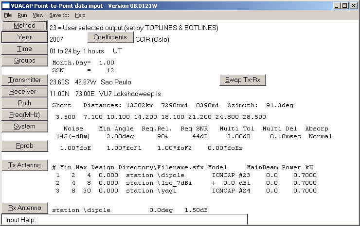Click the SSN value 12
This screenshot has width=360, height=226.
(110, 70)
